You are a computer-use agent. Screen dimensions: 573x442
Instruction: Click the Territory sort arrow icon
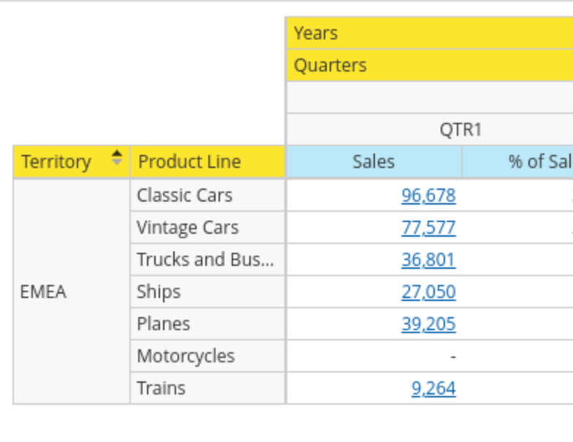pos(116,158)
